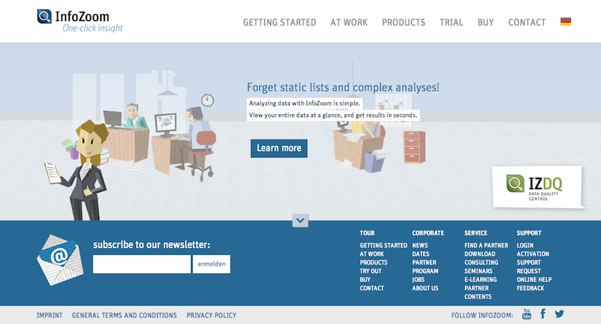Screen dimensions: 601x324
Task: Open the Download footer link
Action: click(x=479, y=254)
